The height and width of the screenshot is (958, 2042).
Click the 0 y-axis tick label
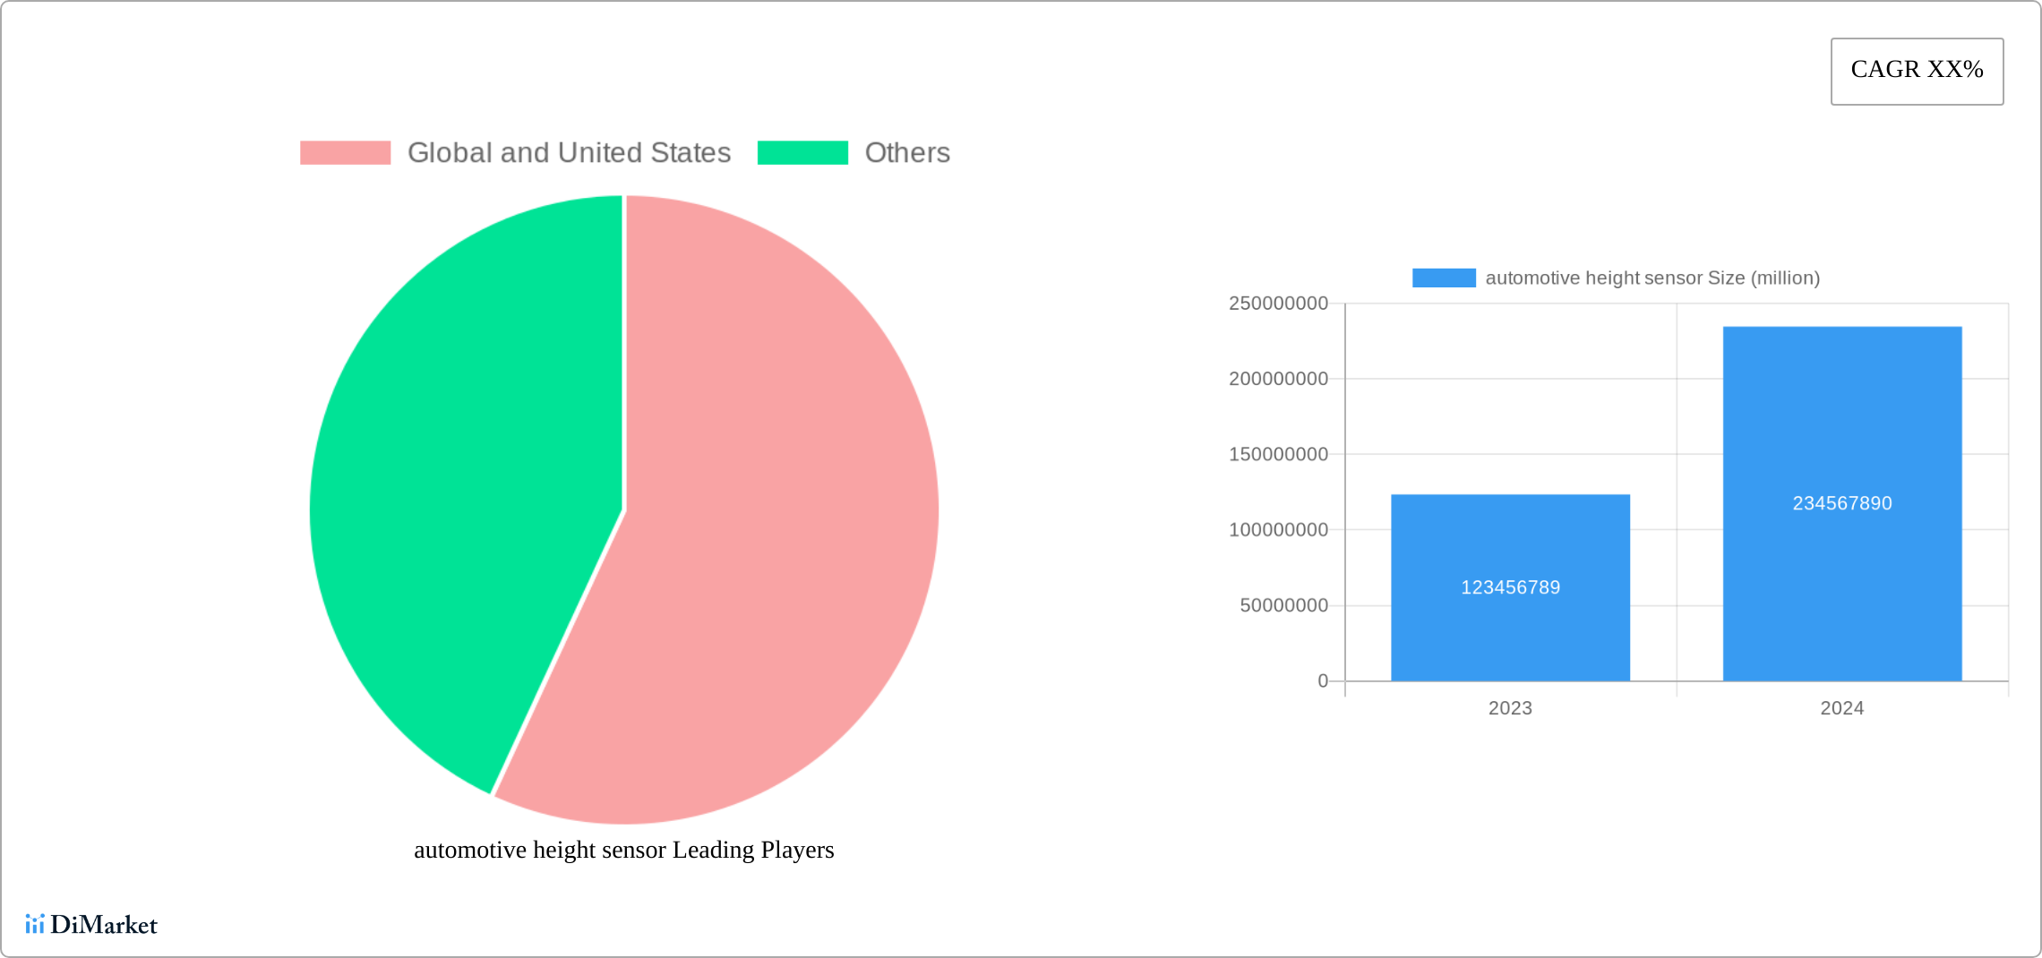pos(1323,681)
